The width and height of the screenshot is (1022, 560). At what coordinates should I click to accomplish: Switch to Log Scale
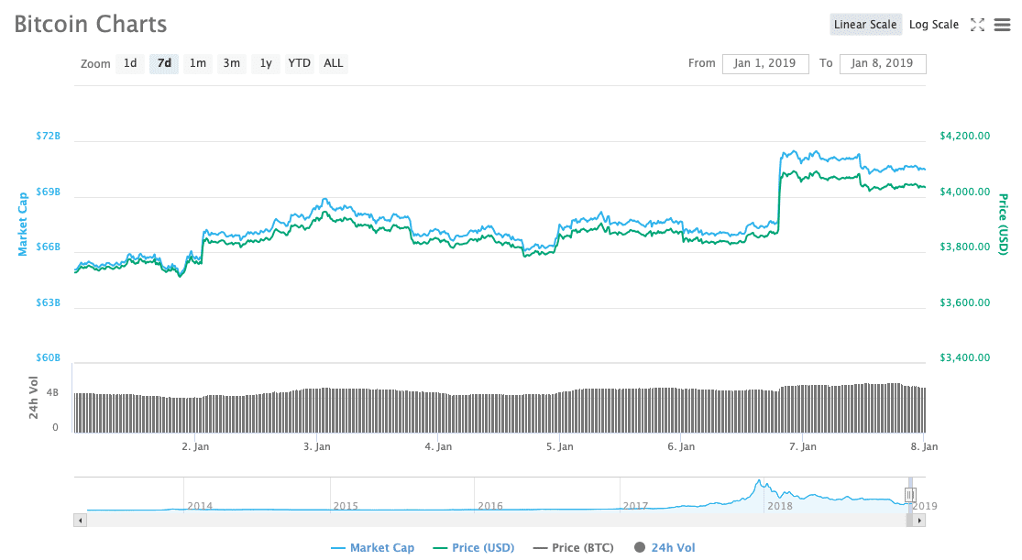pos(933,25)
